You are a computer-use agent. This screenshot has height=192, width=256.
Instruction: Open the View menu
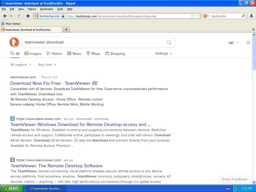pyautogui.click(x=21, y=9)
